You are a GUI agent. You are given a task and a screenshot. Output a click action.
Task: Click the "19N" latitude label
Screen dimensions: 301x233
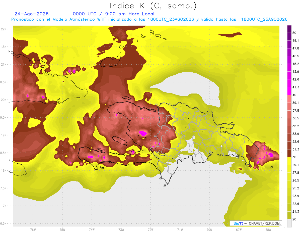pyautogui.click(x=4, y=135)
